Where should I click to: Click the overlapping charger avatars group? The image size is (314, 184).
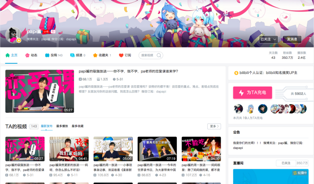click(288, 109)
